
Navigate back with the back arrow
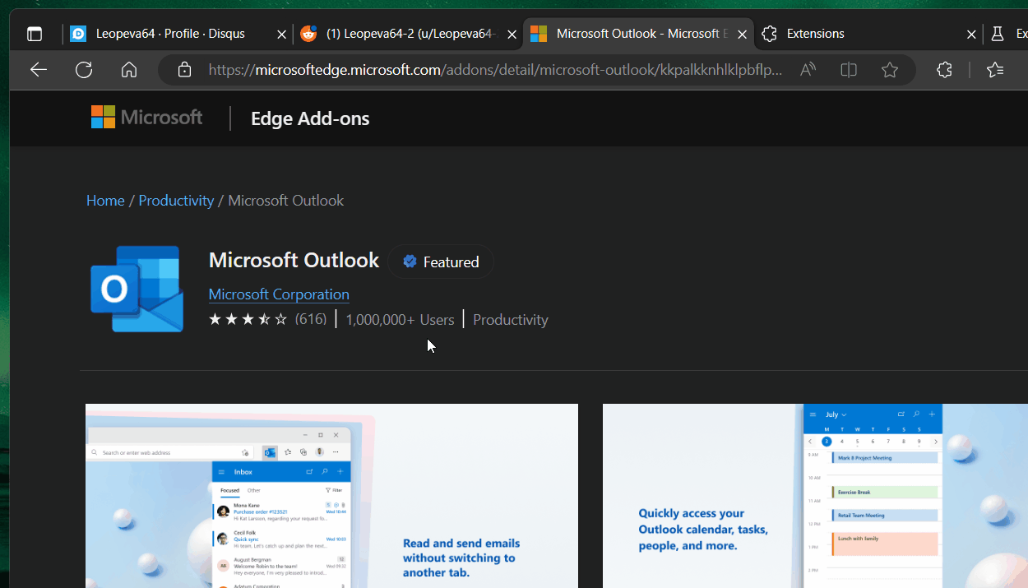(38, 70)
